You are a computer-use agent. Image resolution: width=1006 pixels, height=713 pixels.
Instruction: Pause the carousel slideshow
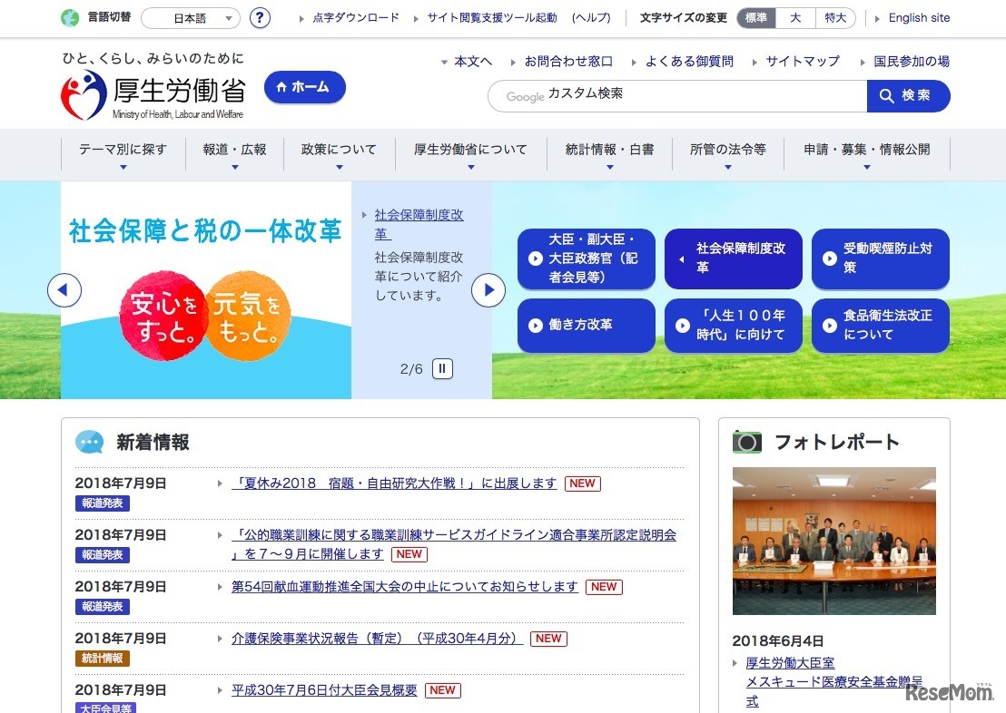tap(441, 368)
